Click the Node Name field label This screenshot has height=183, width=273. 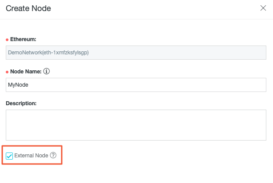(x=26, y=71)
